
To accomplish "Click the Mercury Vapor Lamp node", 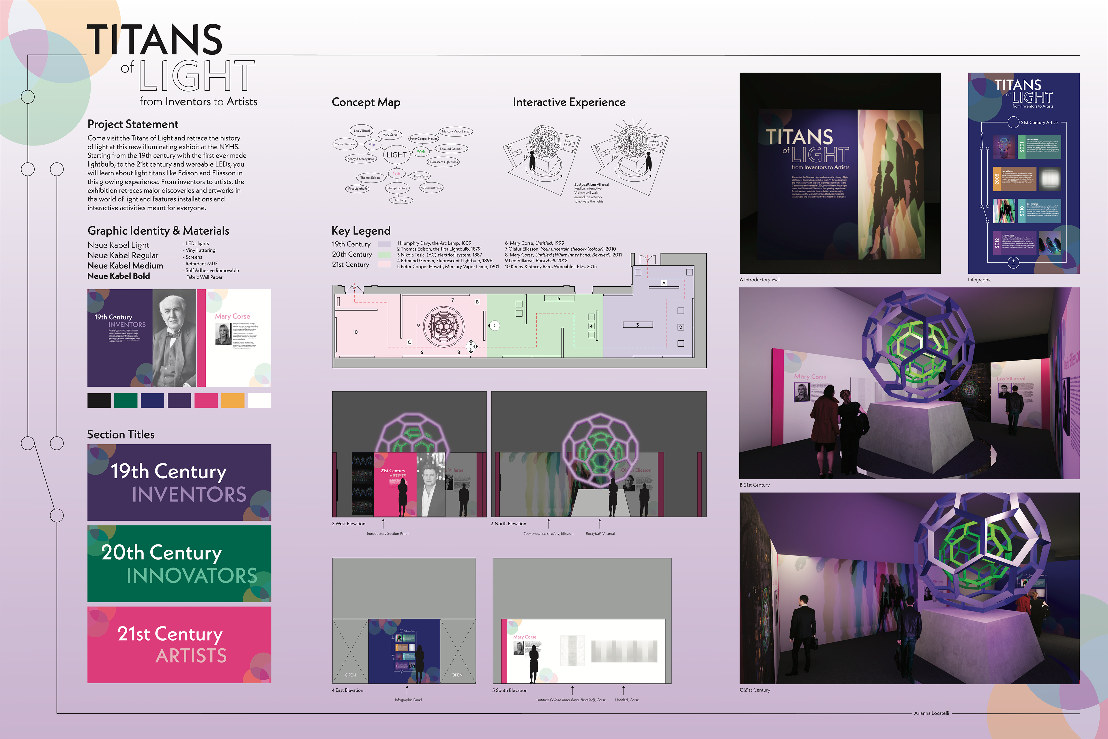I will [456, 132].
